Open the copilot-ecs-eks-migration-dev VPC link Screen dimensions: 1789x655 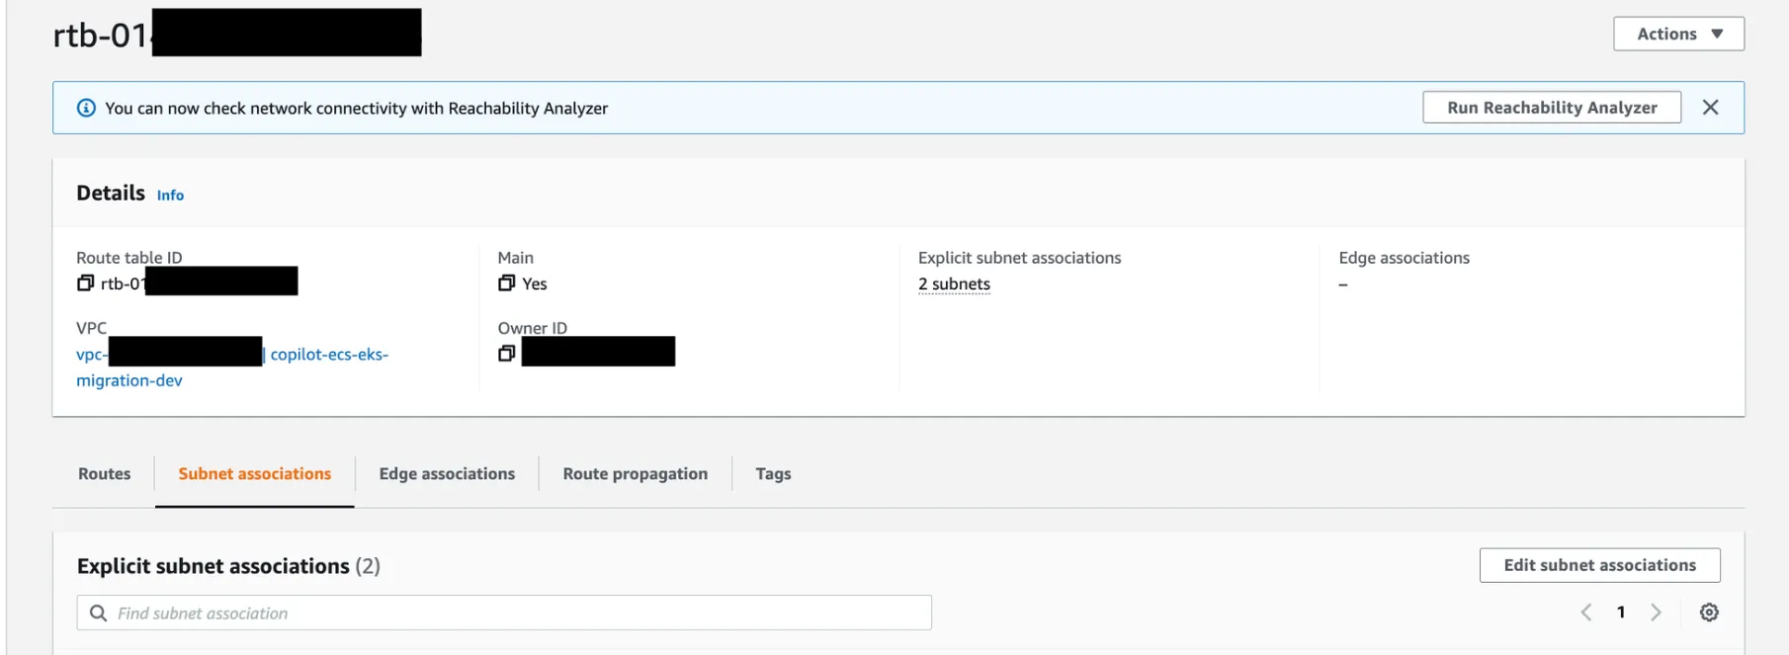point(232,367)
